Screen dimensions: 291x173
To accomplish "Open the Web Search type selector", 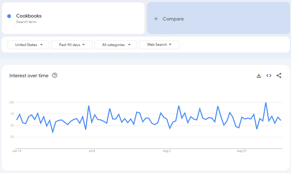I will pyautogui.click(x=159, y=45).
